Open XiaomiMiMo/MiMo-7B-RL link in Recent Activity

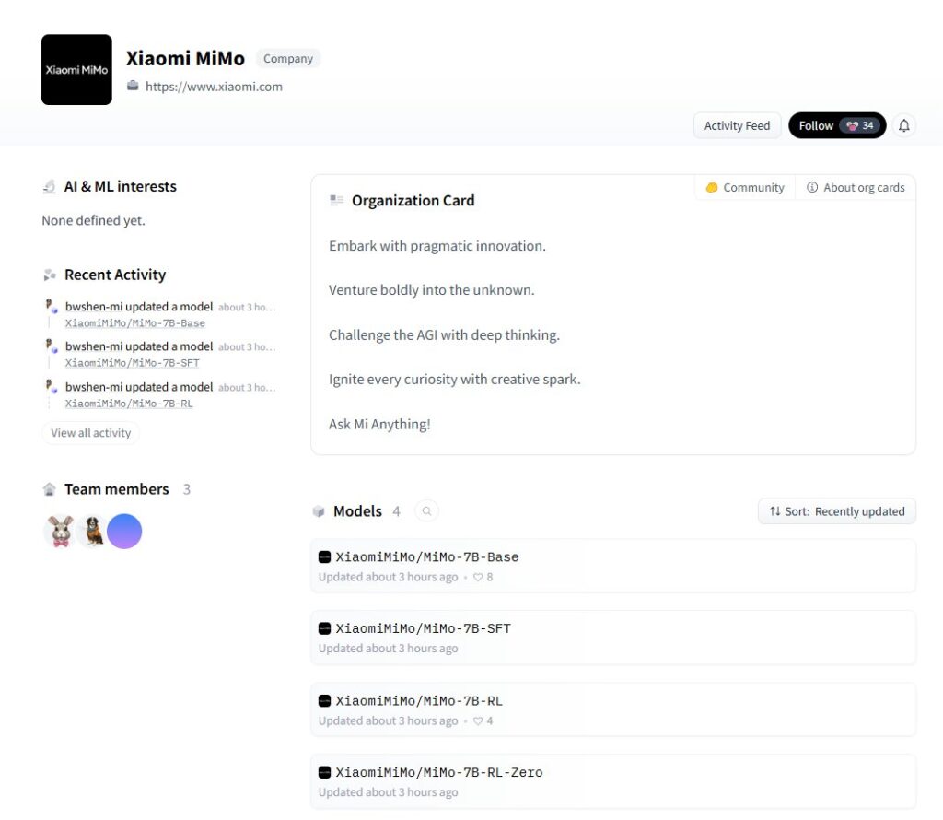pos(129,403)
